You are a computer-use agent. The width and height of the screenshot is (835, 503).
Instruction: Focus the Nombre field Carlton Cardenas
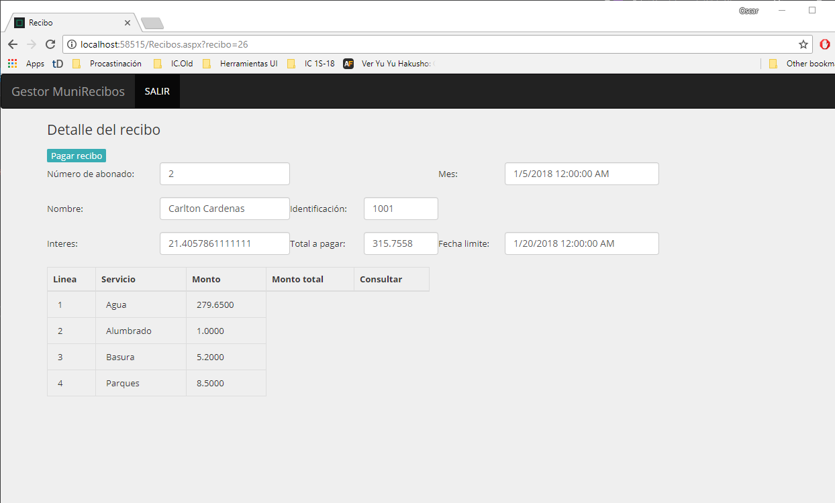(225, 209)
